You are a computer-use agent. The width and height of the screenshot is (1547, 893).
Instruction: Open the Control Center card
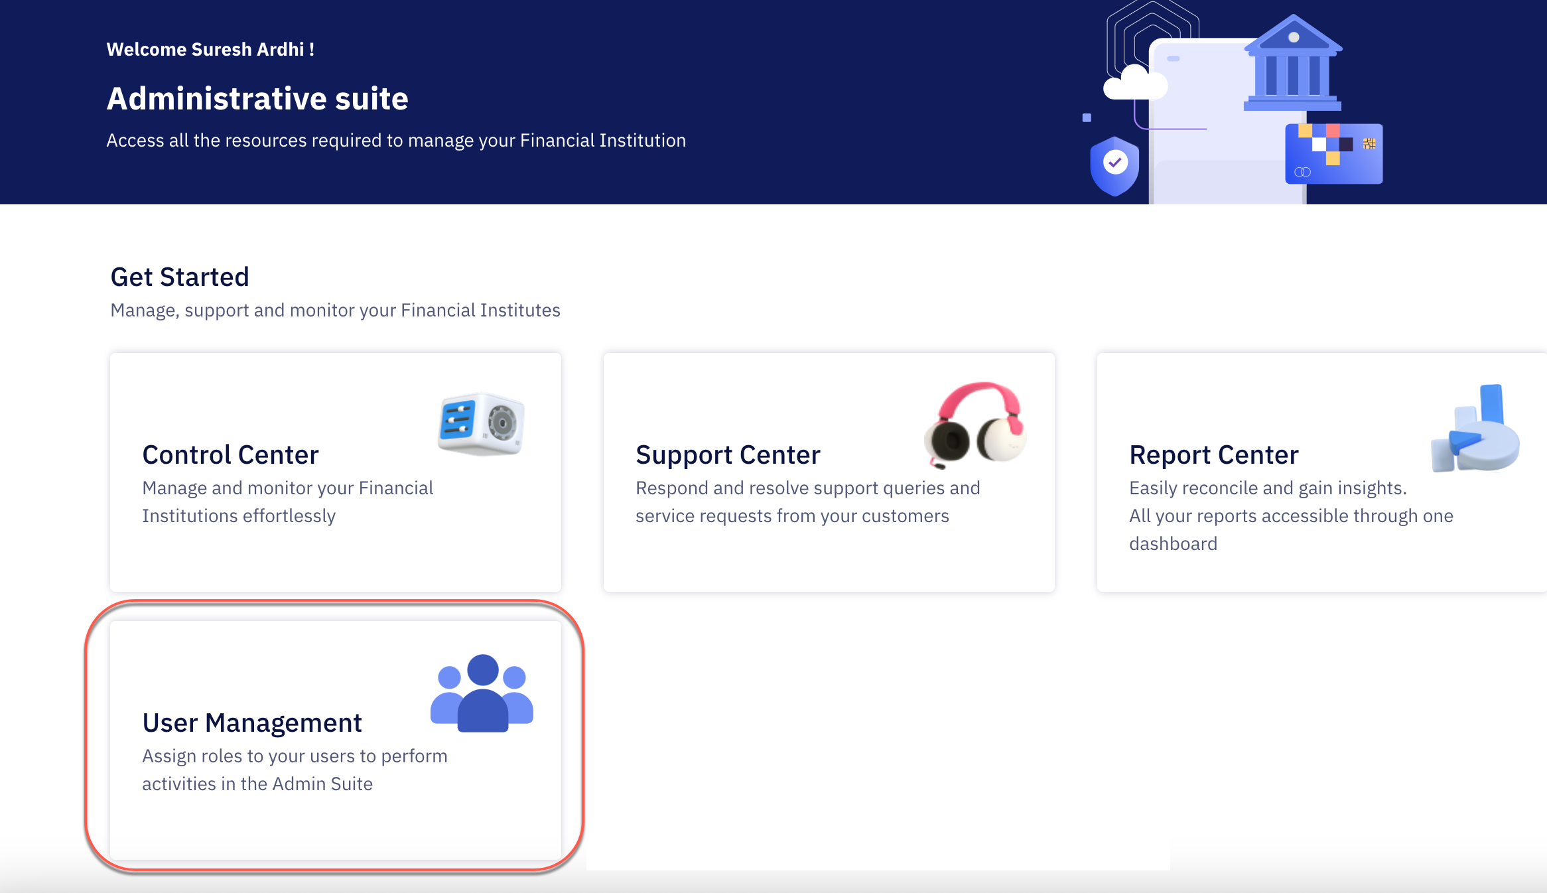(335, 471)
